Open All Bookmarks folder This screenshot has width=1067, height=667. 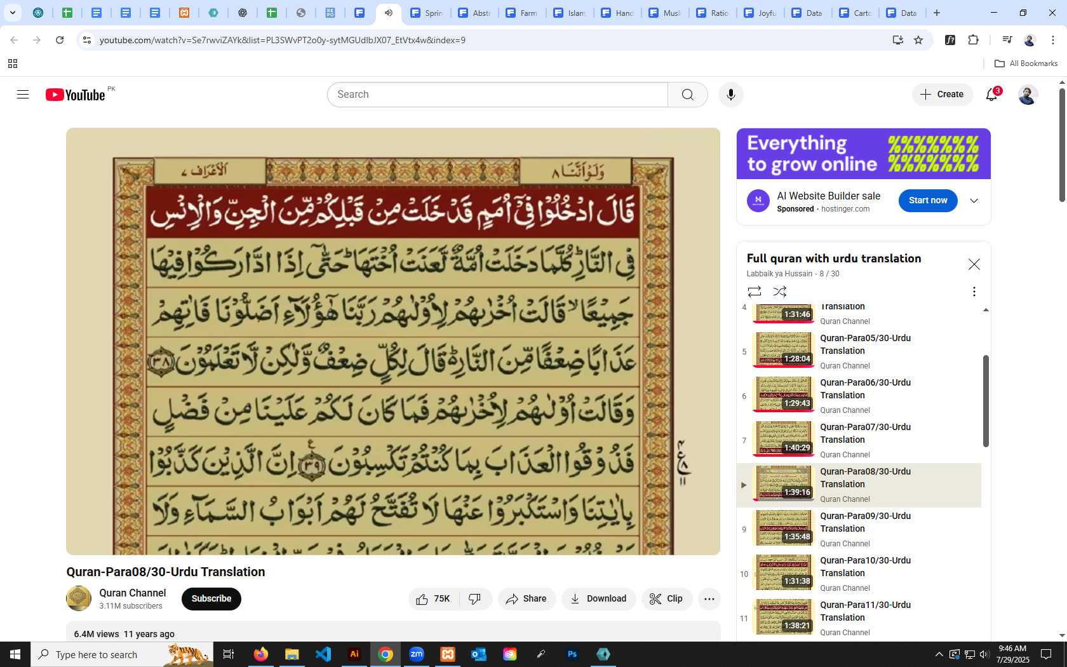1026,64
